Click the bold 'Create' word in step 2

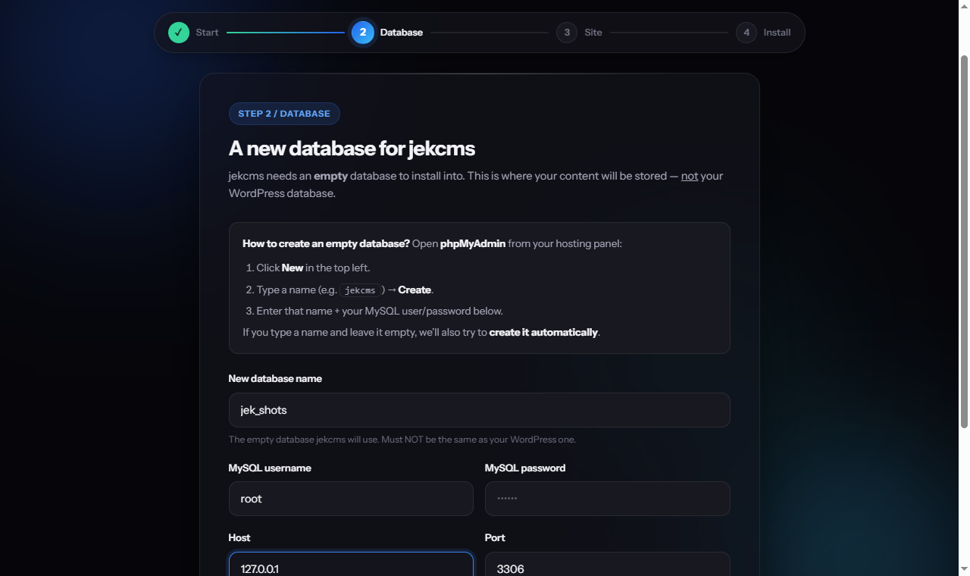point(415,290)
